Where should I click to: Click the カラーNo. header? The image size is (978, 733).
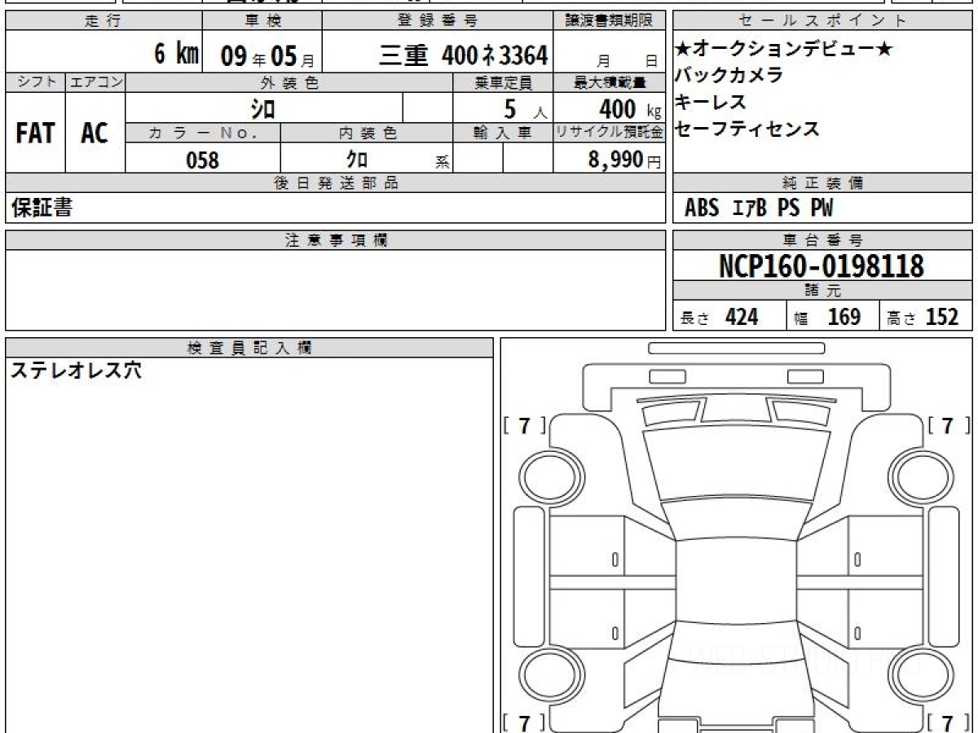tap(203, 134)
